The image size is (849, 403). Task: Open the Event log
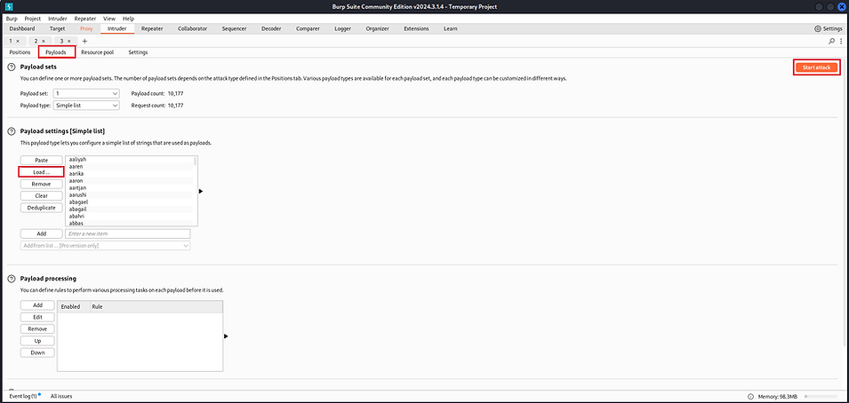click(24, 396)
